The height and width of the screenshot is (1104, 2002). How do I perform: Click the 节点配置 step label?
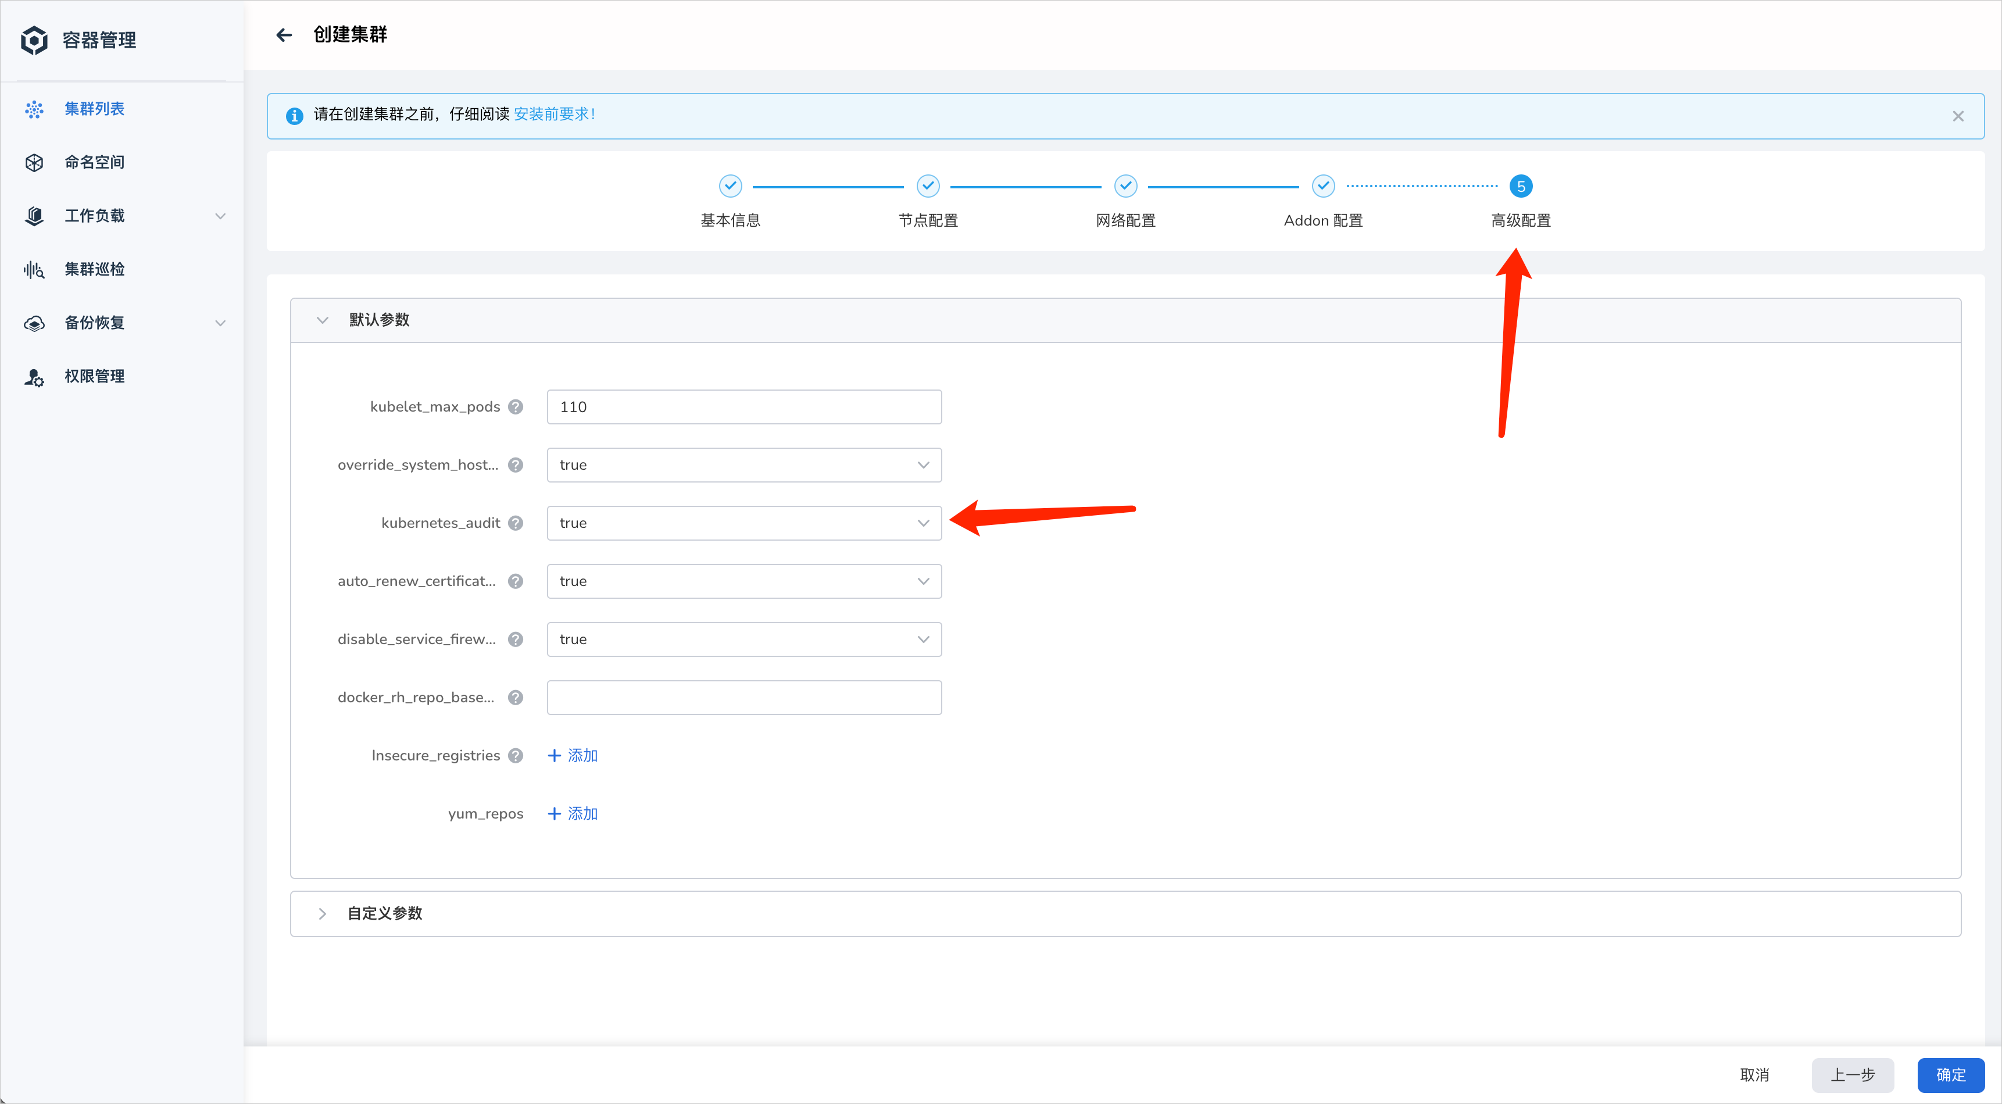[x=928, y=221]
